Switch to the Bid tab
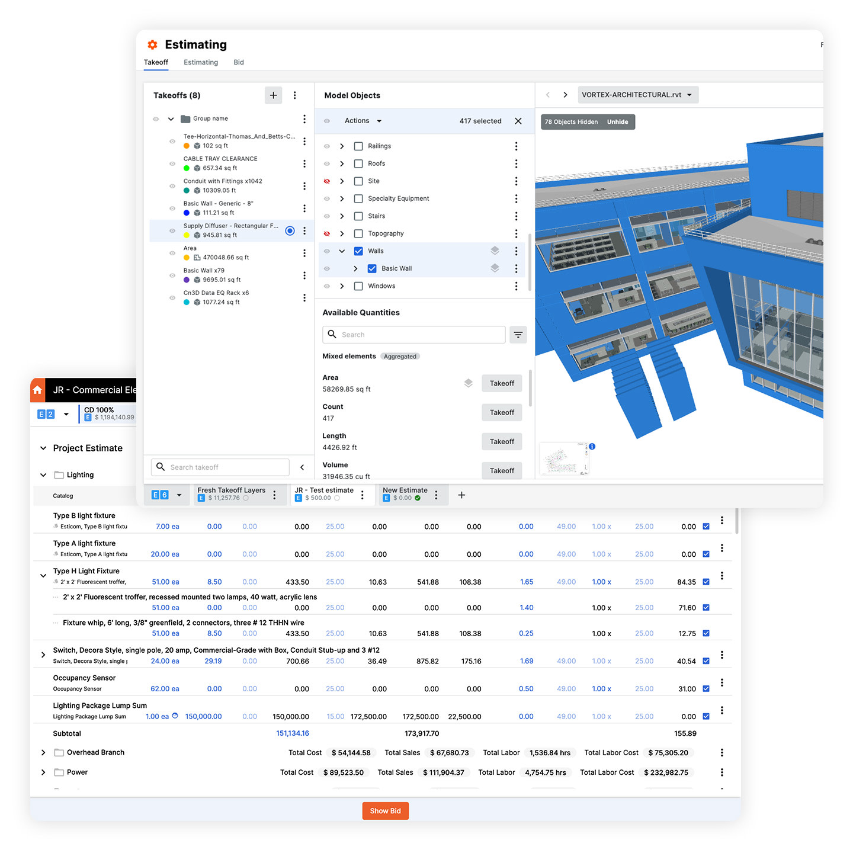This screenshot has width=853, height=853. point(238,62)
